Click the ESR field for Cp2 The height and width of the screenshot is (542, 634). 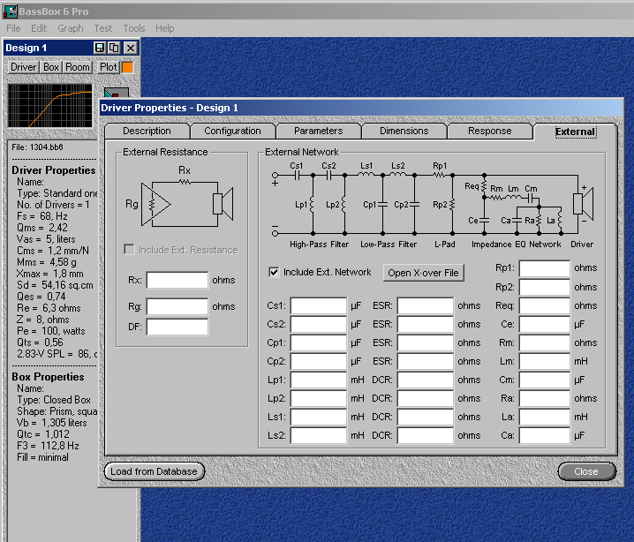point(426,361)
